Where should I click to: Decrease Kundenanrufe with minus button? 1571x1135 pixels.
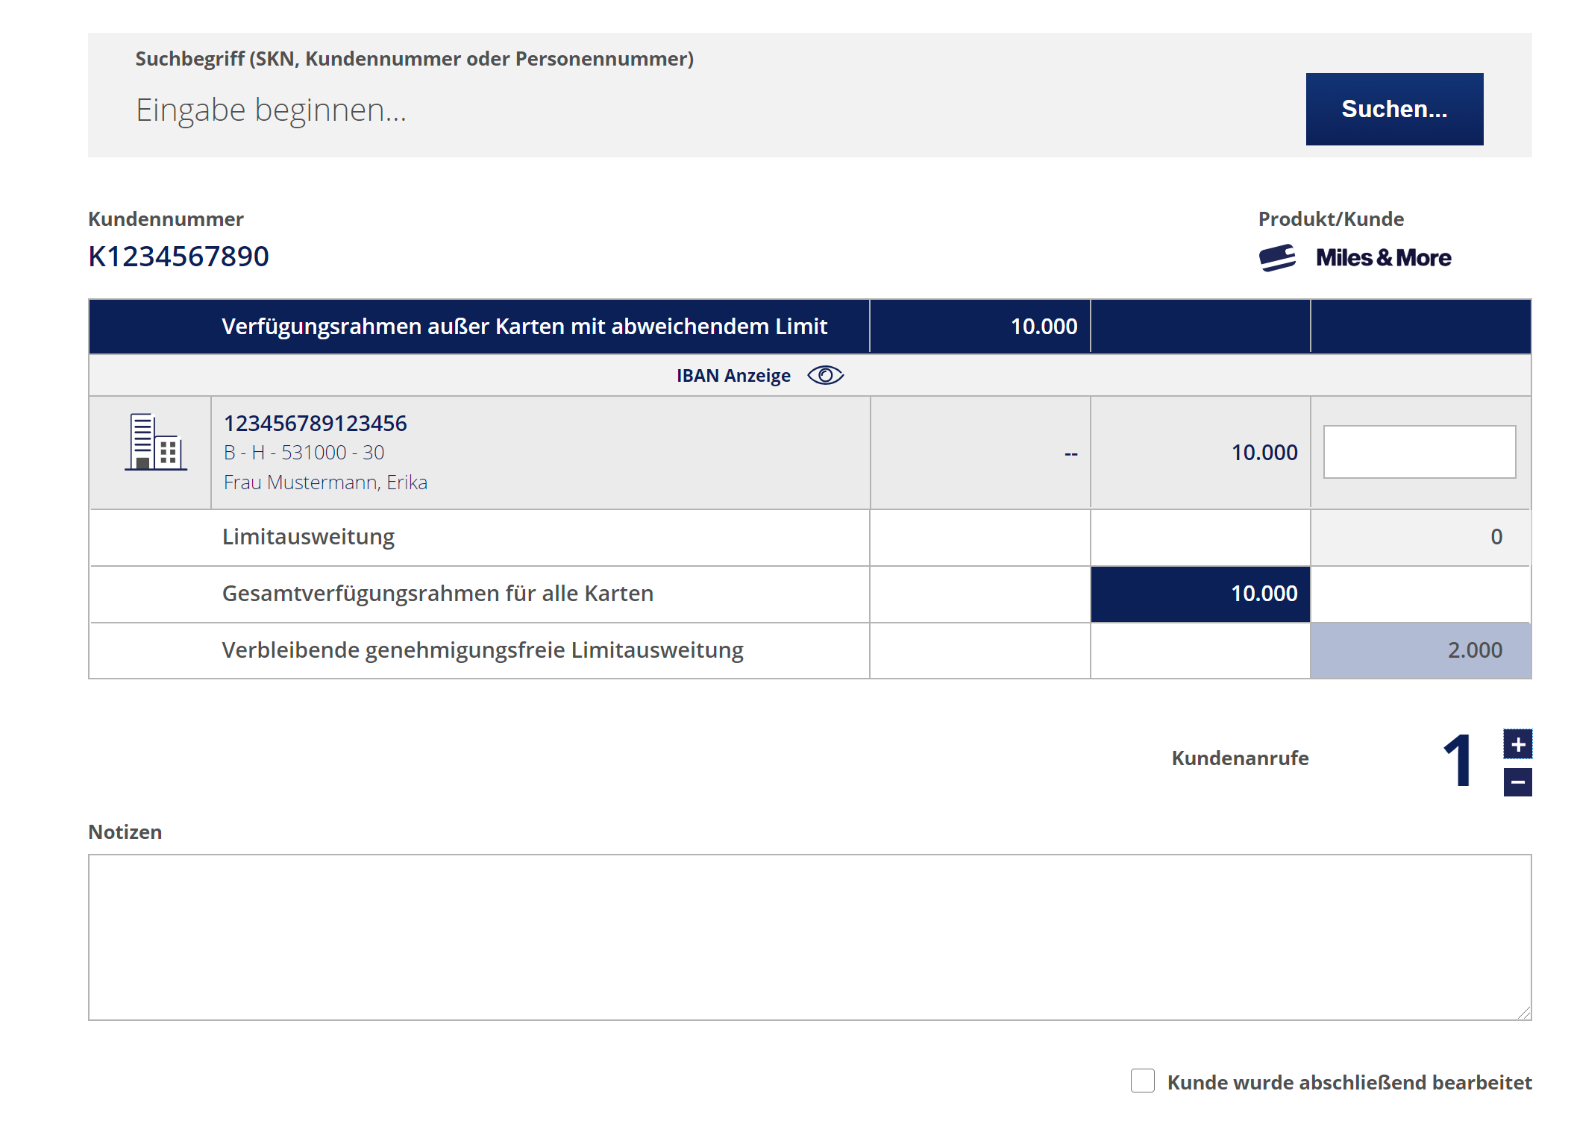[x=1517, y=782]
